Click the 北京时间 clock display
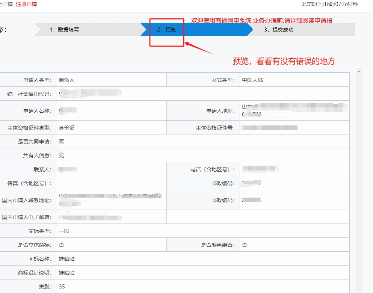 click(329, 4)
